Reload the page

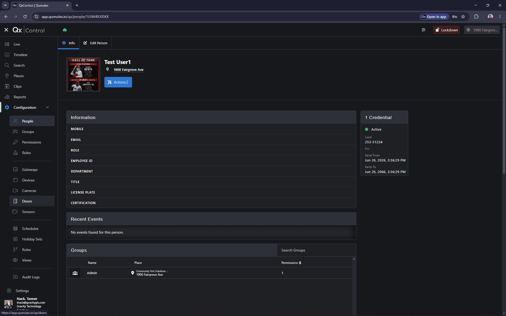click(x=25, y=17)
